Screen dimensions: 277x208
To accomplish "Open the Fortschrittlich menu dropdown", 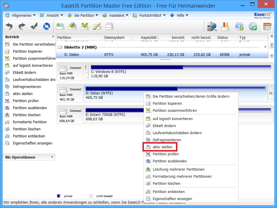I will point(149,16).
